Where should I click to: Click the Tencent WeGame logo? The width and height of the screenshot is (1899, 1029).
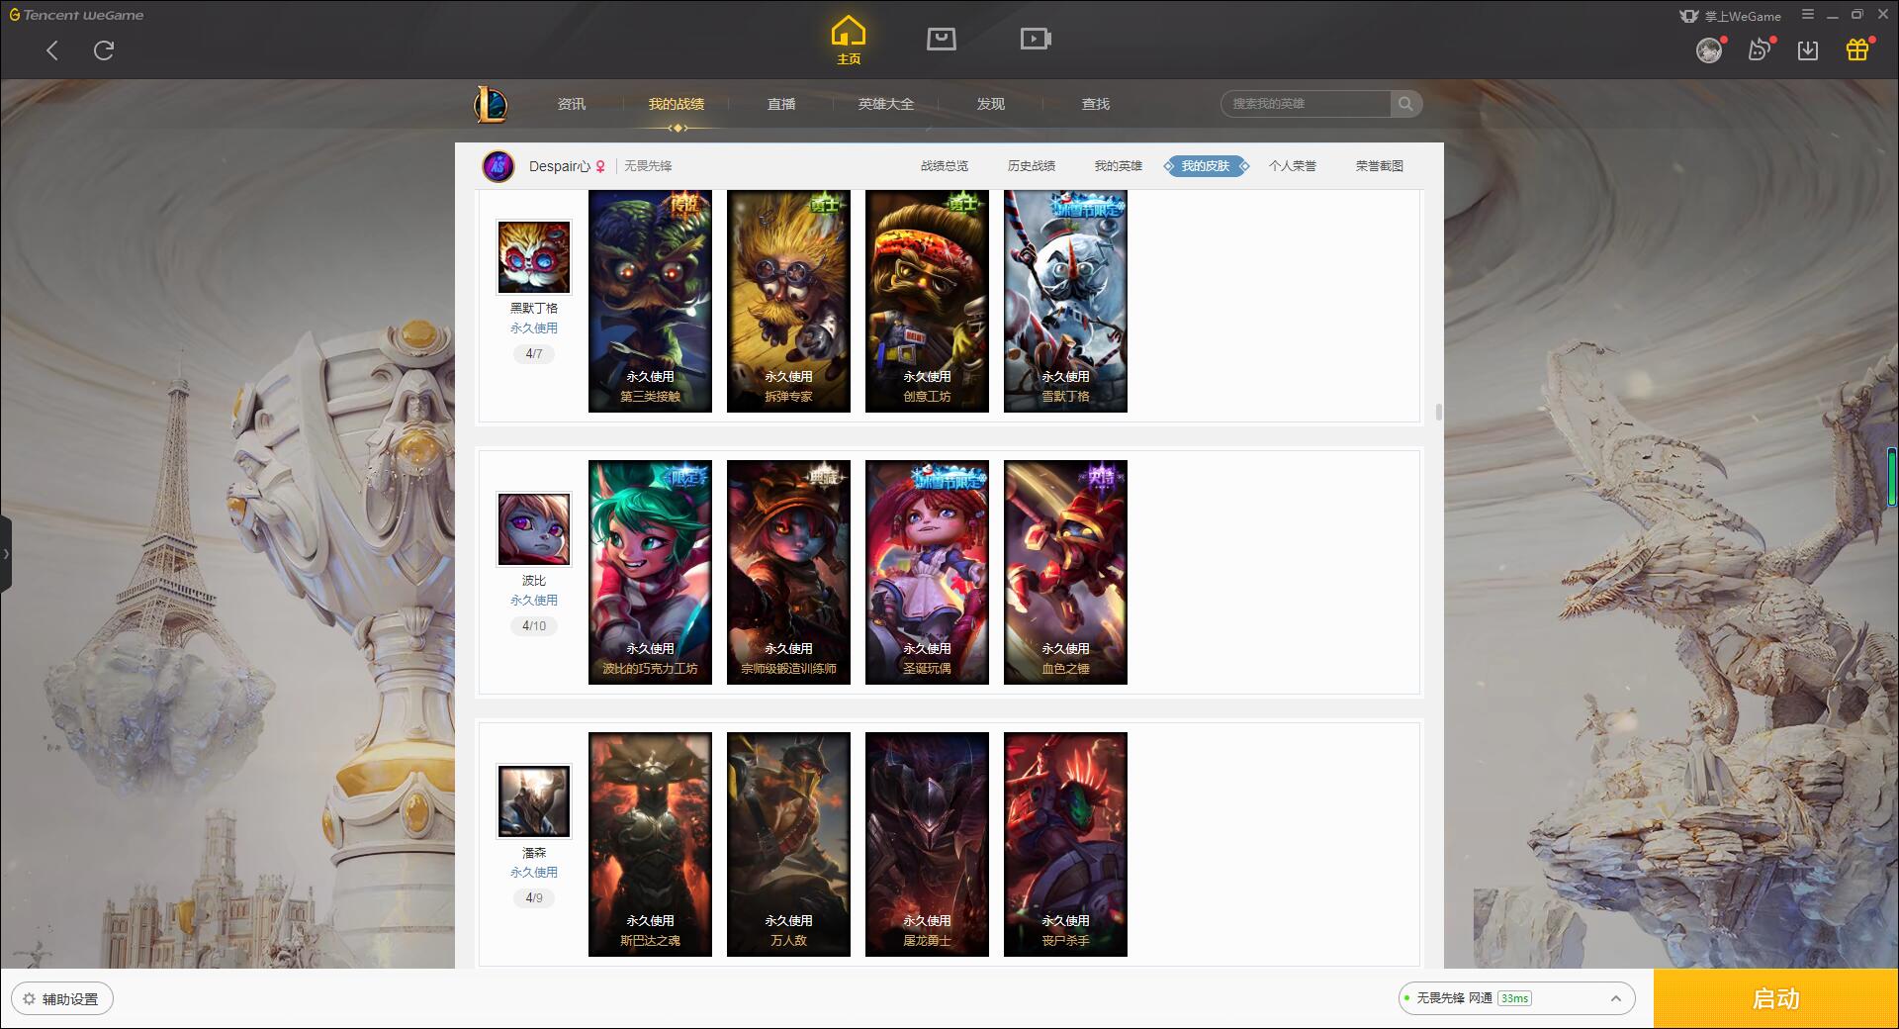pos(76,15)
